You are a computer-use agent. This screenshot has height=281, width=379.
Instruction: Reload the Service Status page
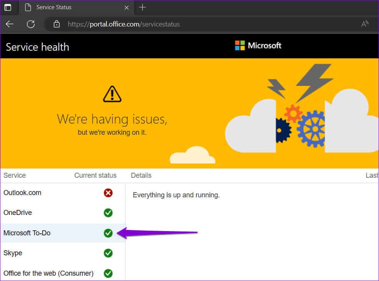tap(31, 24)
